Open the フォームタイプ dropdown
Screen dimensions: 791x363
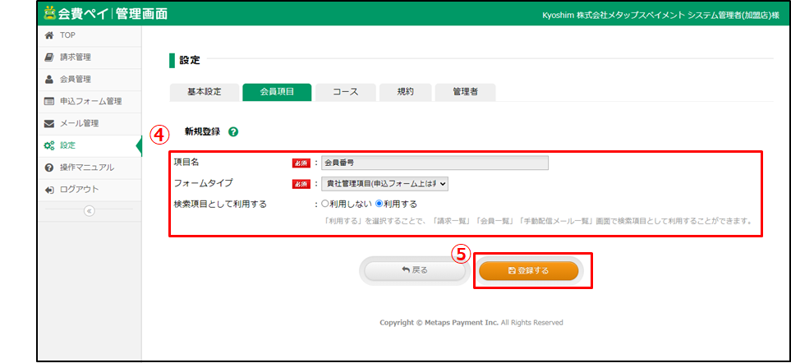coord(384,184)
